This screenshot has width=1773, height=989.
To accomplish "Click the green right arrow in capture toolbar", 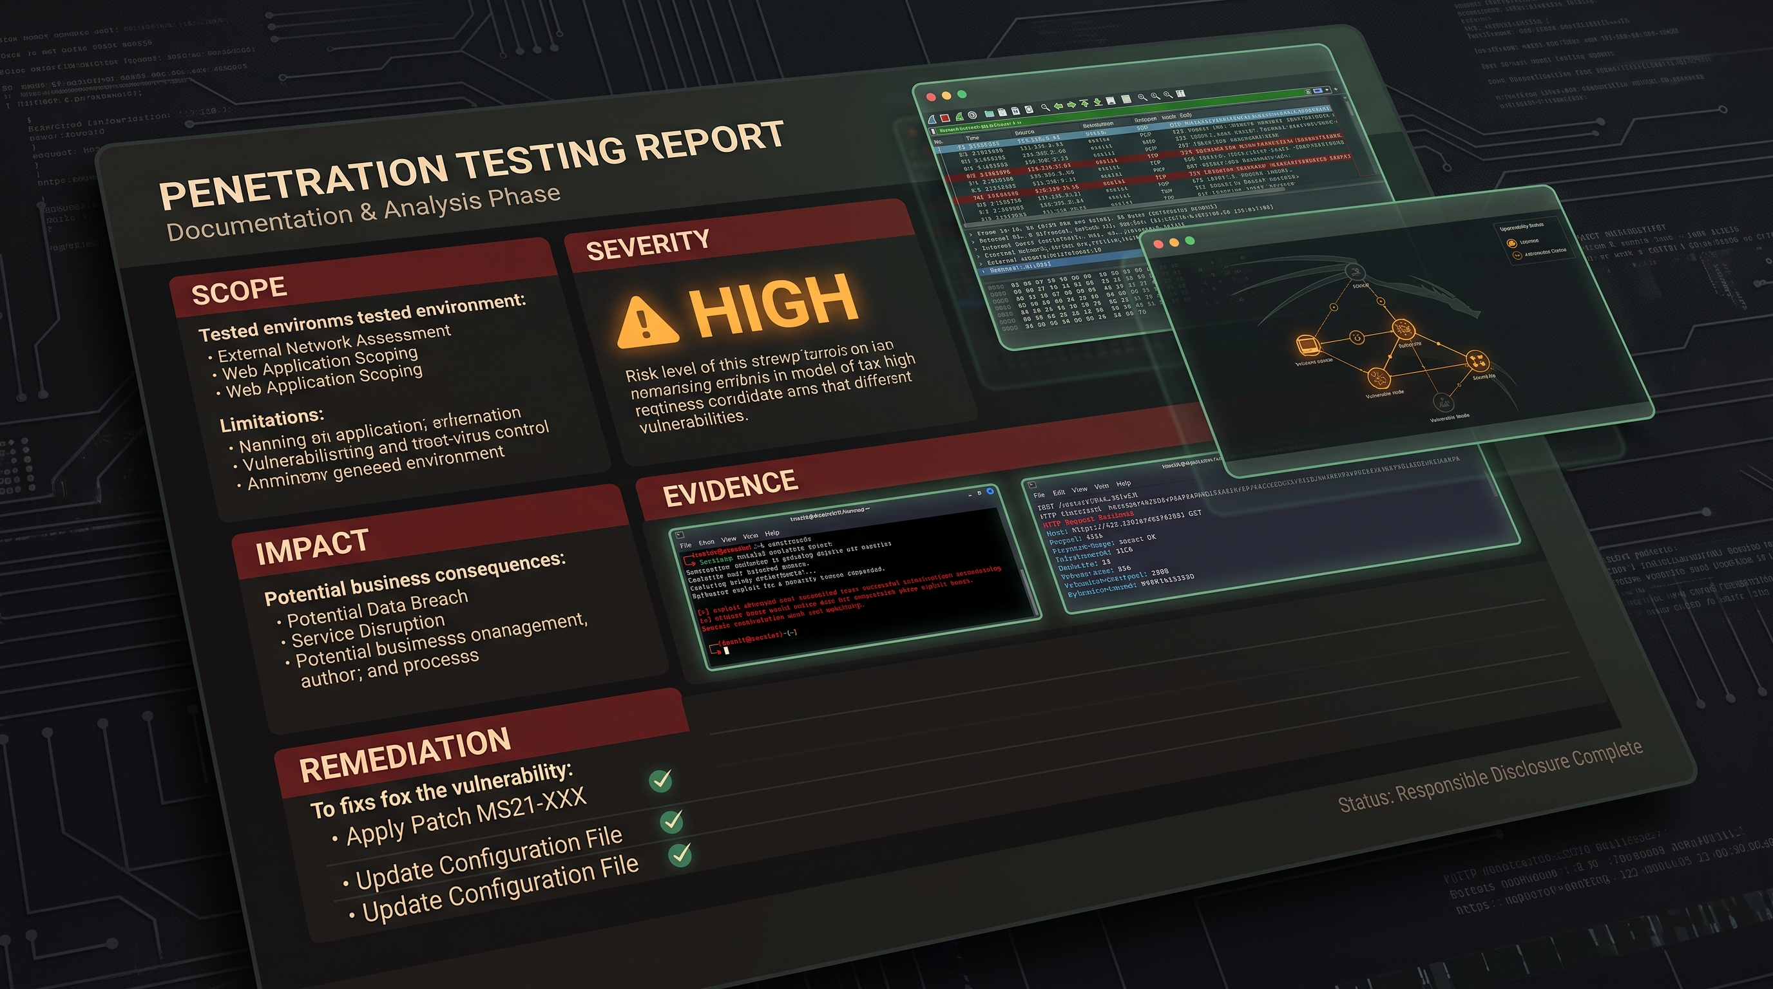I will [x=1071, y=105].
